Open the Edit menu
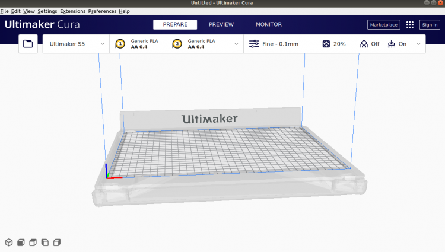 coord(15,11)
